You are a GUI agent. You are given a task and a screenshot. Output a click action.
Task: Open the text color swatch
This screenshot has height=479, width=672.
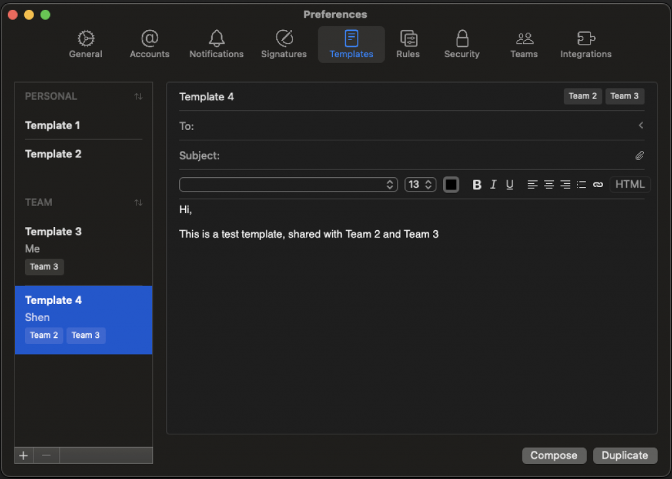pyautogui.click(x=451, y=184)
